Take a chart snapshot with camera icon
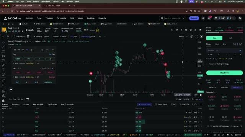245x137 pixels. [x=201, y=37]
